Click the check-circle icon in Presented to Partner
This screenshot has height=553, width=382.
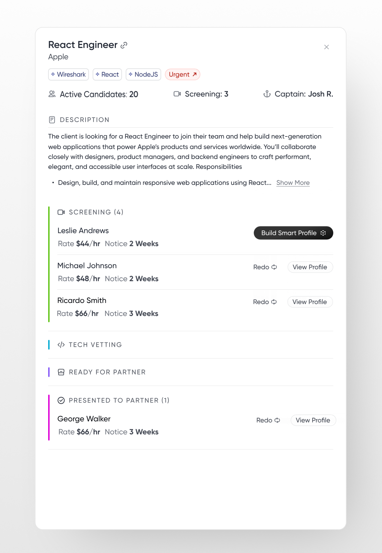click(61, 400)
